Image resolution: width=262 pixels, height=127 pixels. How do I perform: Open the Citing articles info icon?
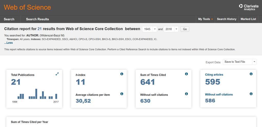[x=251, y=74]
